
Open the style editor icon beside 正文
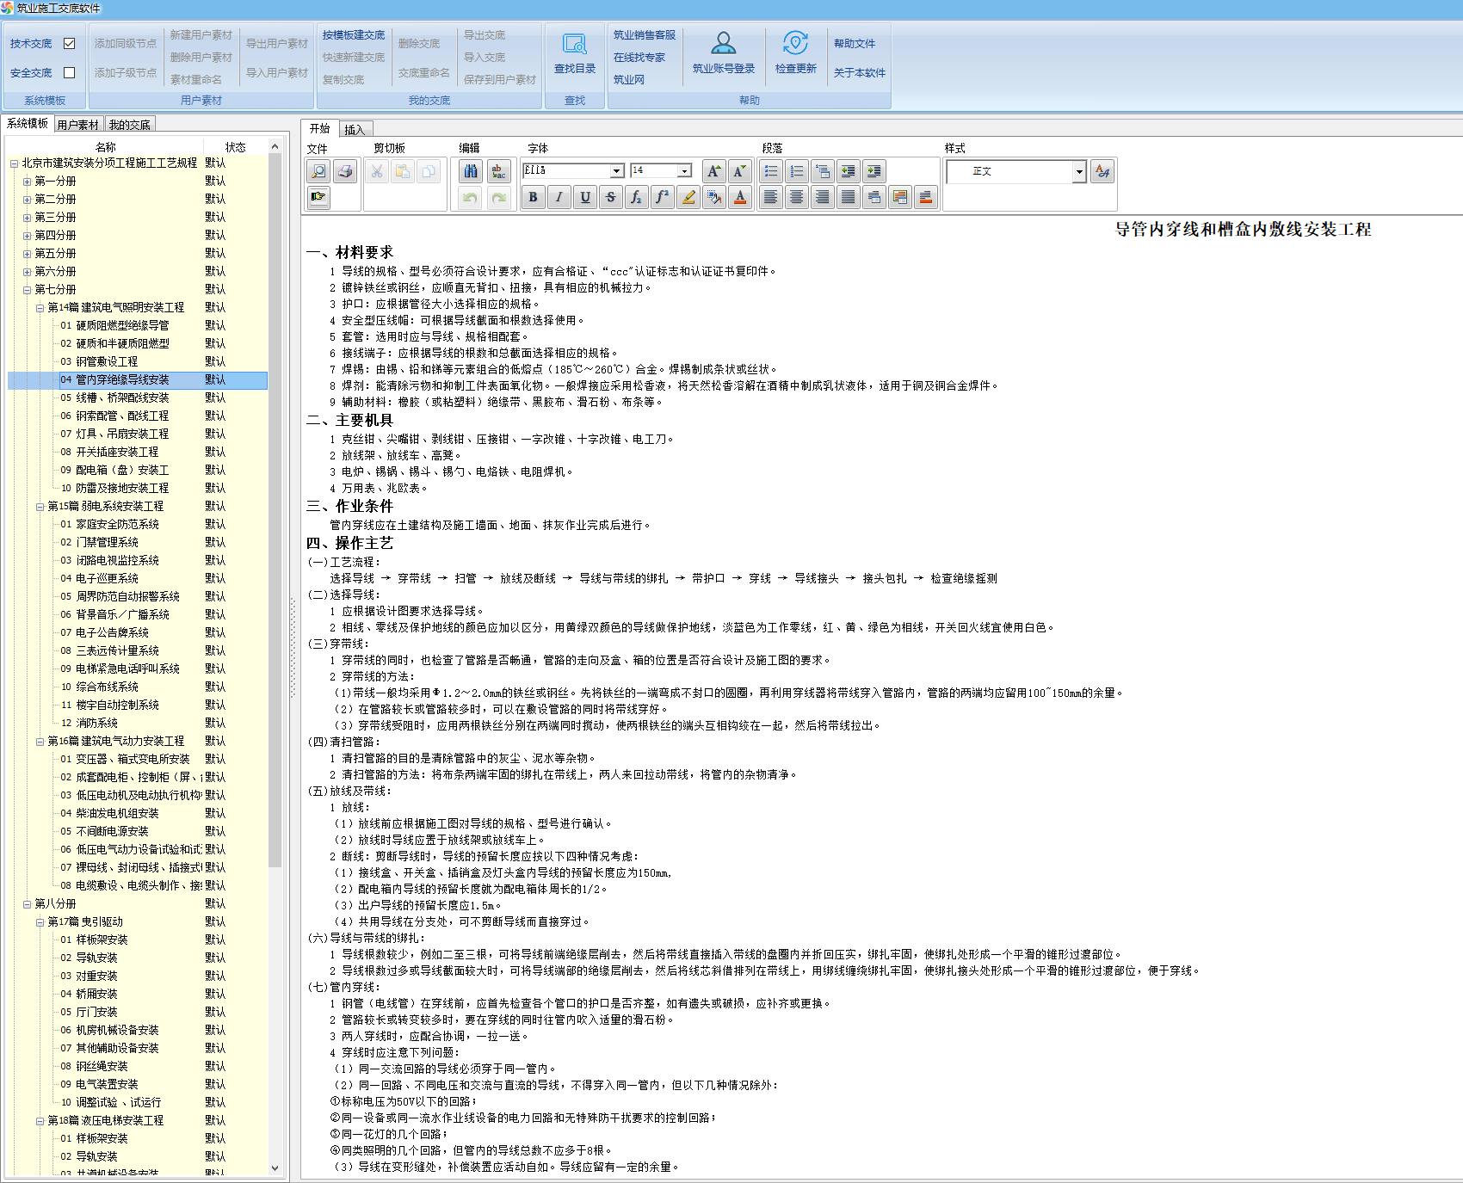click(1102, 171)
